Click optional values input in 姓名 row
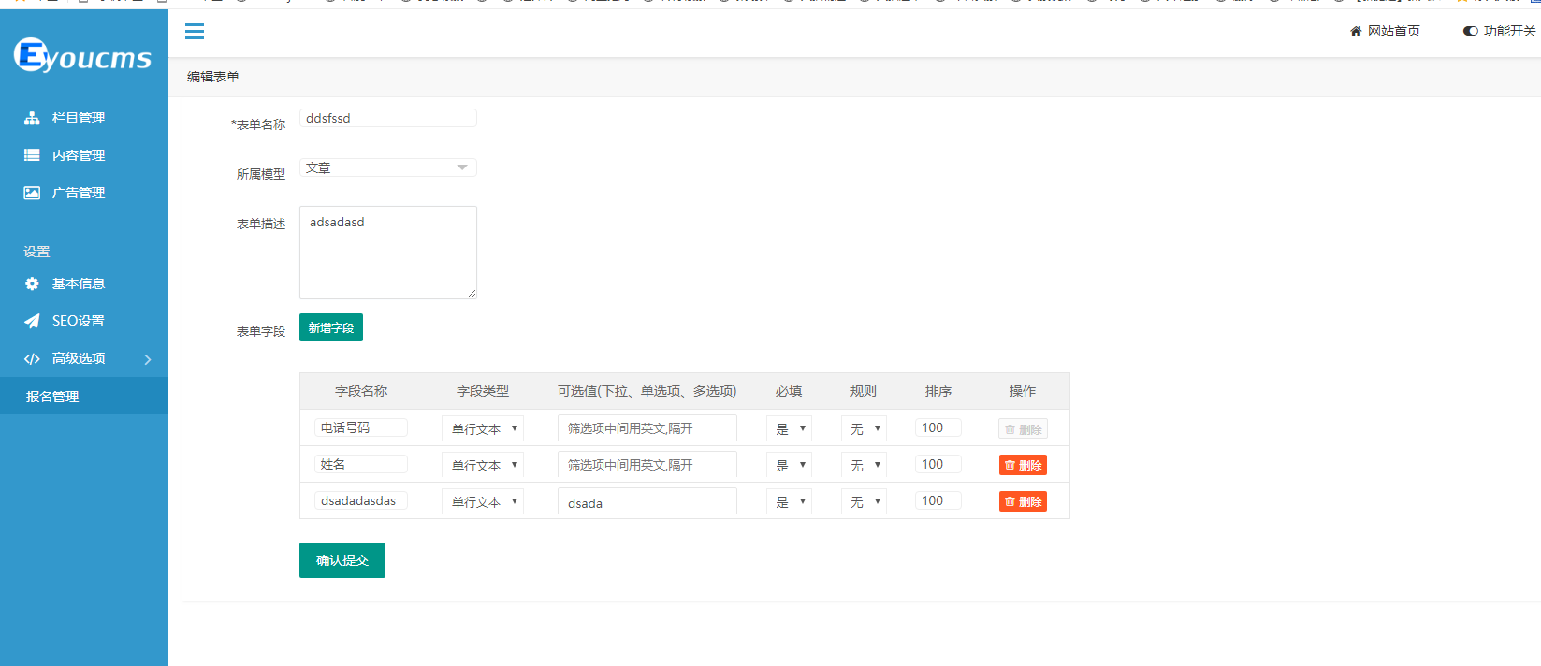 pyautogui.click(x=647, y=465)
